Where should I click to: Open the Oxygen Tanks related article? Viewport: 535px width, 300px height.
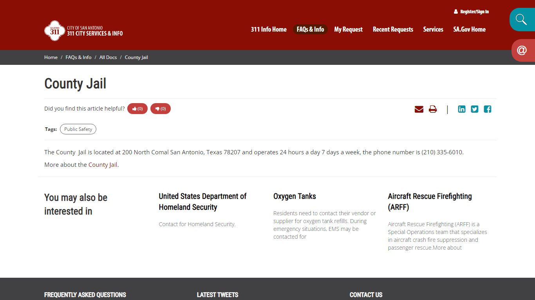tap(295, 196)
